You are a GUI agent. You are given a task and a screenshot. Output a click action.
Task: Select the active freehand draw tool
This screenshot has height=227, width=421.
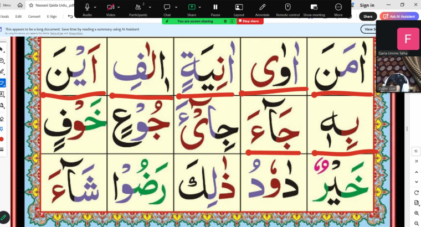(2, 83)
